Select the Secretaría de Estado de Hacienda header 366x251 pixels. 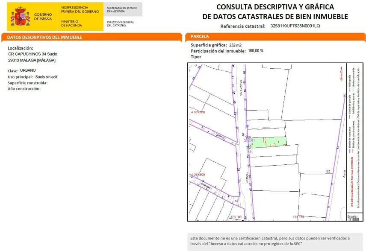121,9
